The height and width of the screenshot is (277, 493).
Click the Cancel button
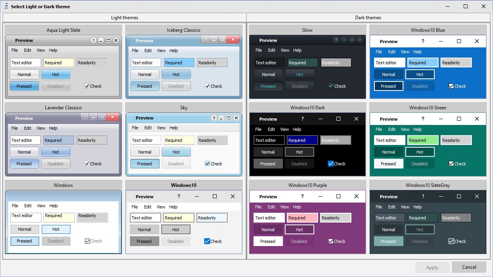click(469, 267)
